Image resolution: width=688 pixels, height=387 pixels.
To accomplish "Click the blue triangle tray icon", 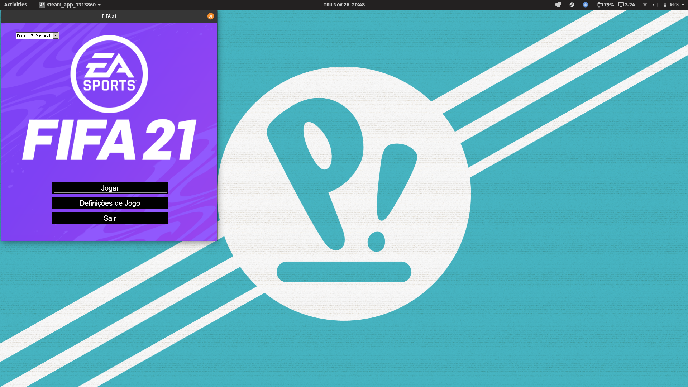I will coord(586,5).
